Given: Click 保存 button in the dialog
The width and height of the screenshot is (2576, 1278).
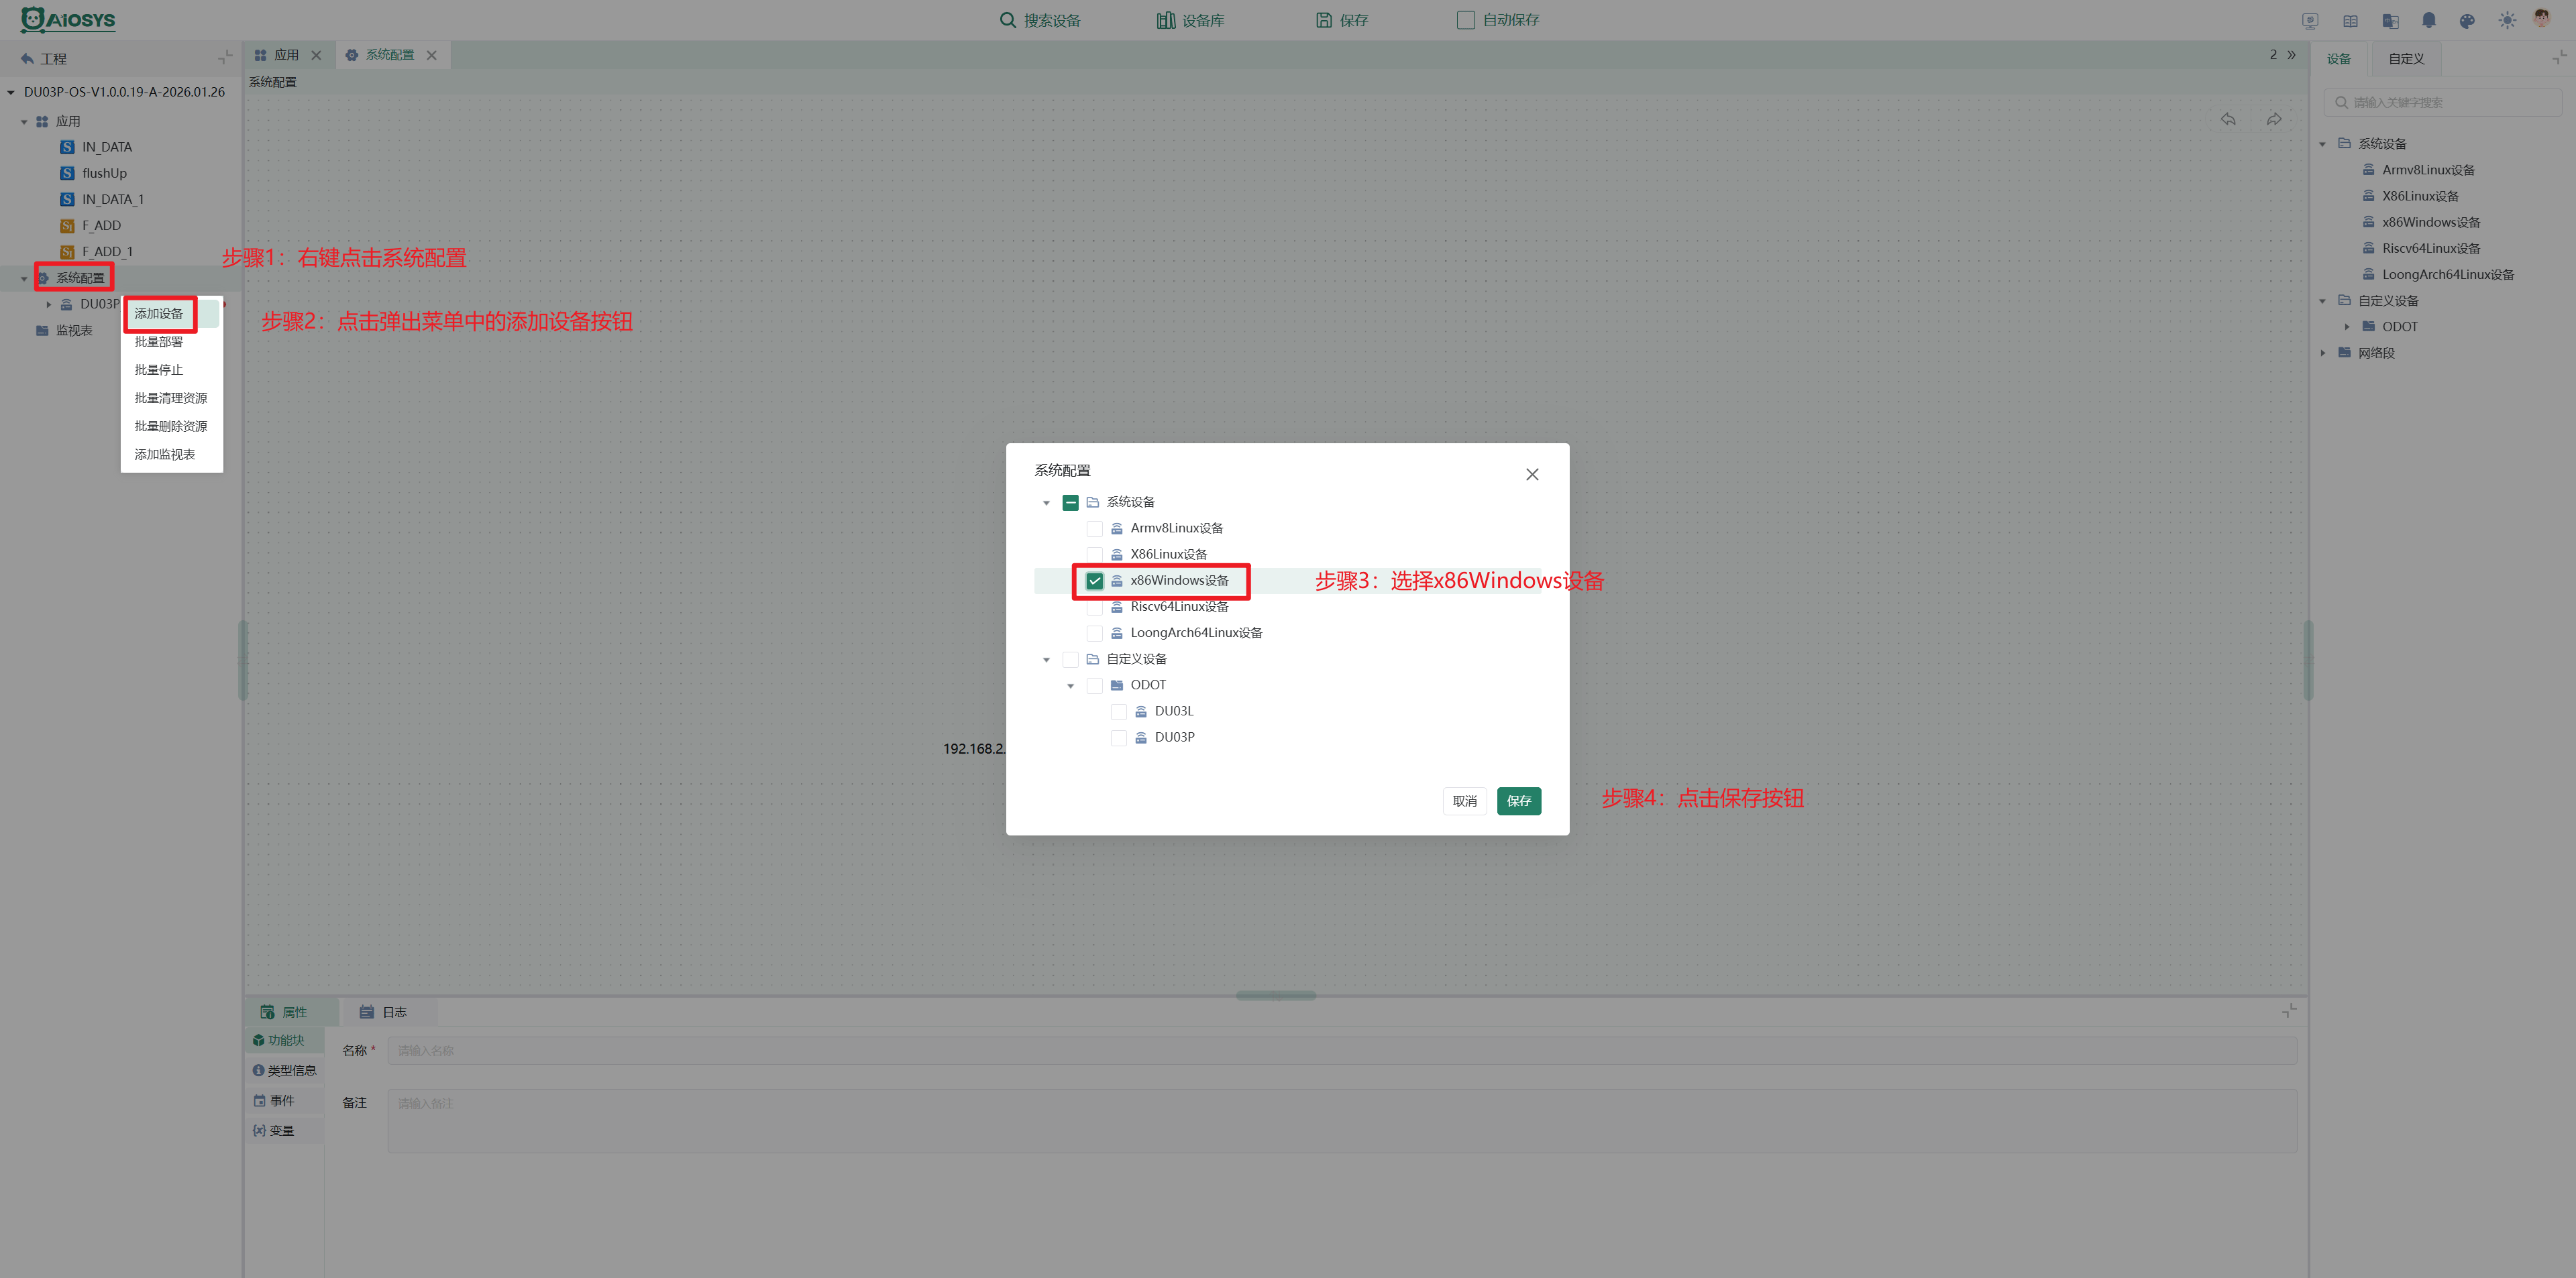Looking at the screenshot, I should [1518, 801].
